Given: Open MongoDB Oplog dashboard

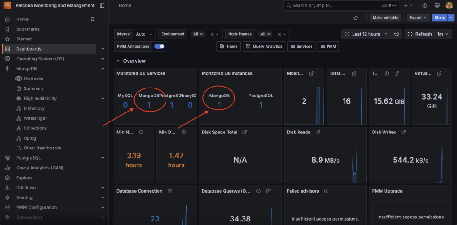Looking at the screenshot, I should coord(30,138).
